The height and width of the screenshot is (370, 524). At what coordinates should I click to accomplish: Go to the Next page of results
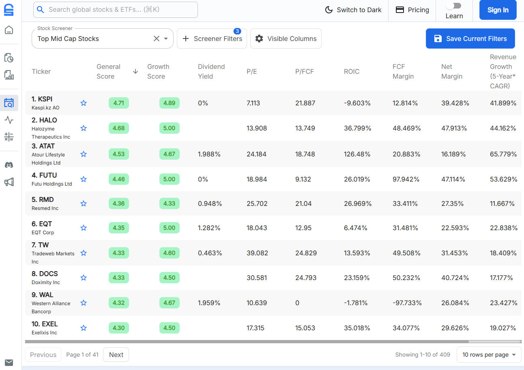click(x=116, y=355)
